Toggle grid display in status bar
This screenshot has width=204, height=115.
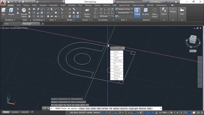103,113
